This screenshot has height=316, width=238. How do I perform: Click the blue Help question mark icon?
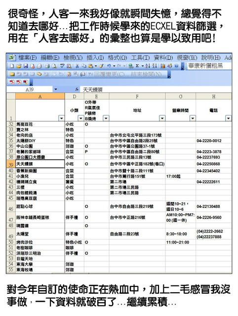click(177, 66)
